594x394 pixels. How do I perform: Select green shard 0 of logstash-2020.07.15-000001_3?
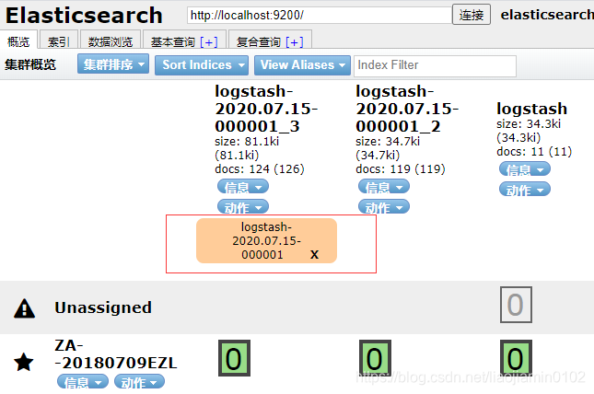point(234,358)
